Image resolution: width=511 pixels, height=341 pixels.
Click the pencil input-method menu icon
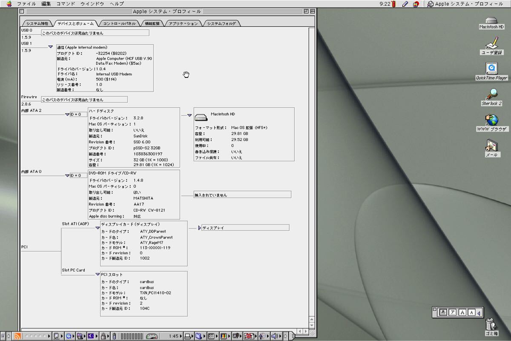coord(405,4)
